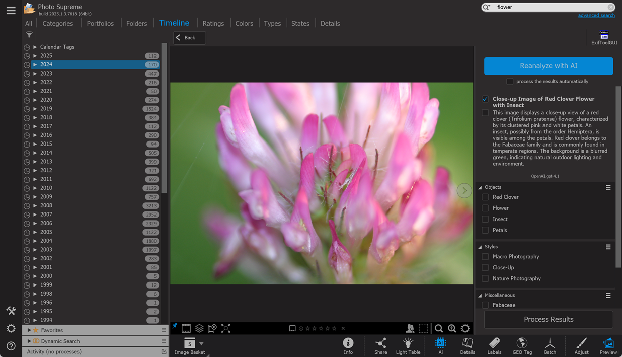Launch the ExifToolGUI shortcut
622x357 pixels.
[604, 38]
